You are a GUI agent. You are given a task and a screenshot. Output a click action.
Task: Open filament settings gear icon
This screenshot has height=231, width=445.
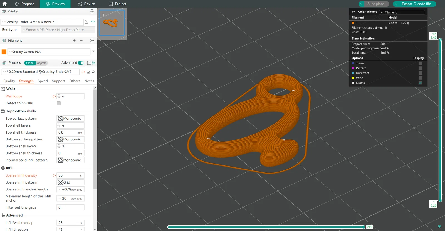coord(92,41)
